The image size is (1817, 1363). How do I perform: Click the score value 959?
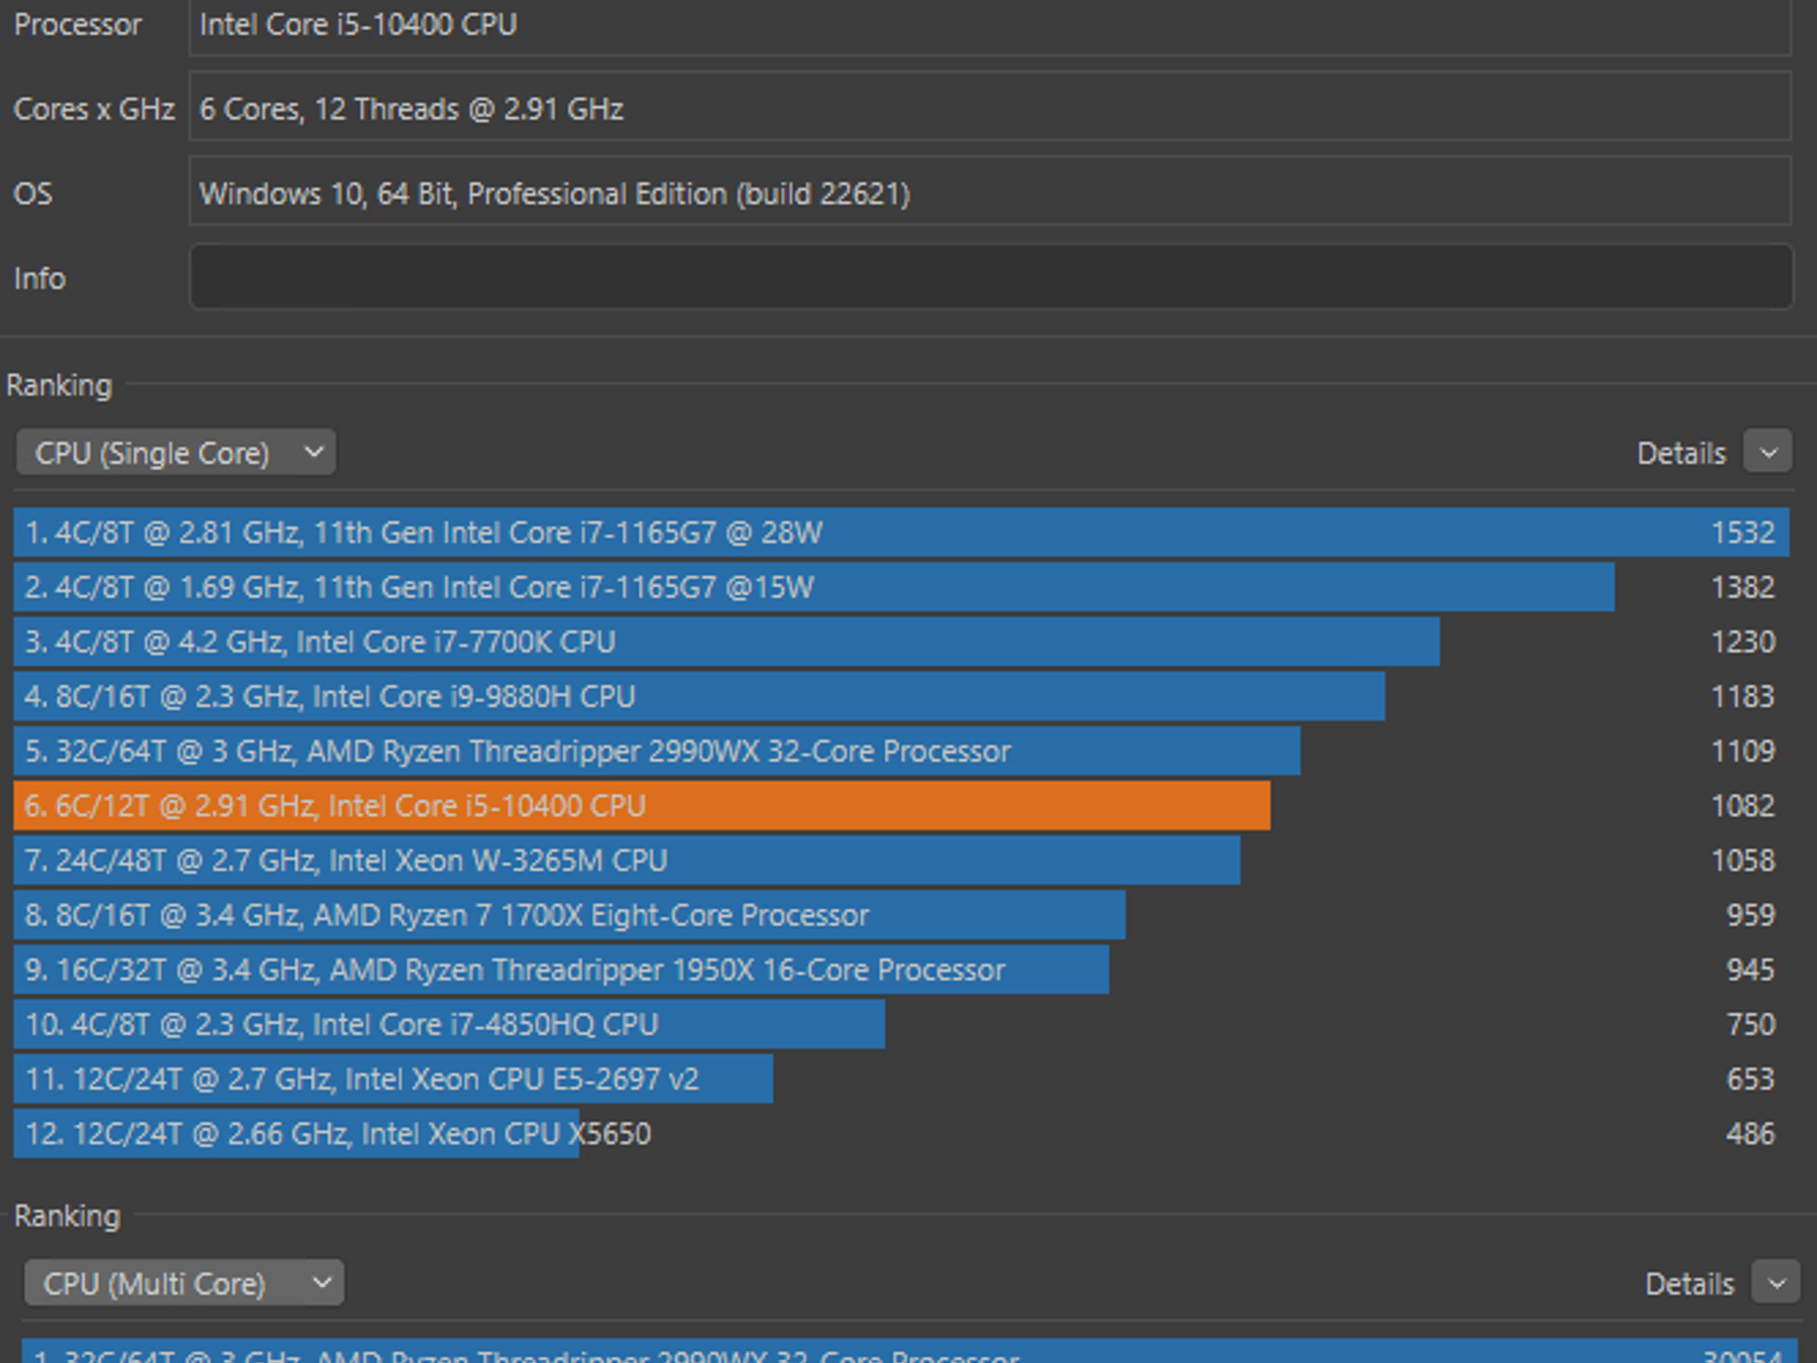tap(1750, 915)
